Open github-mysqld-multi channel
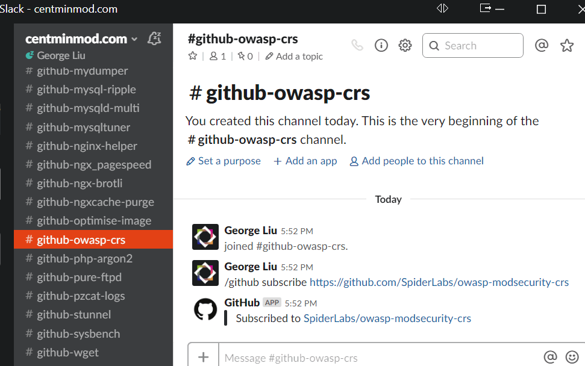The width and height of the screenshot is (585, 366). [x=93, y=108]
